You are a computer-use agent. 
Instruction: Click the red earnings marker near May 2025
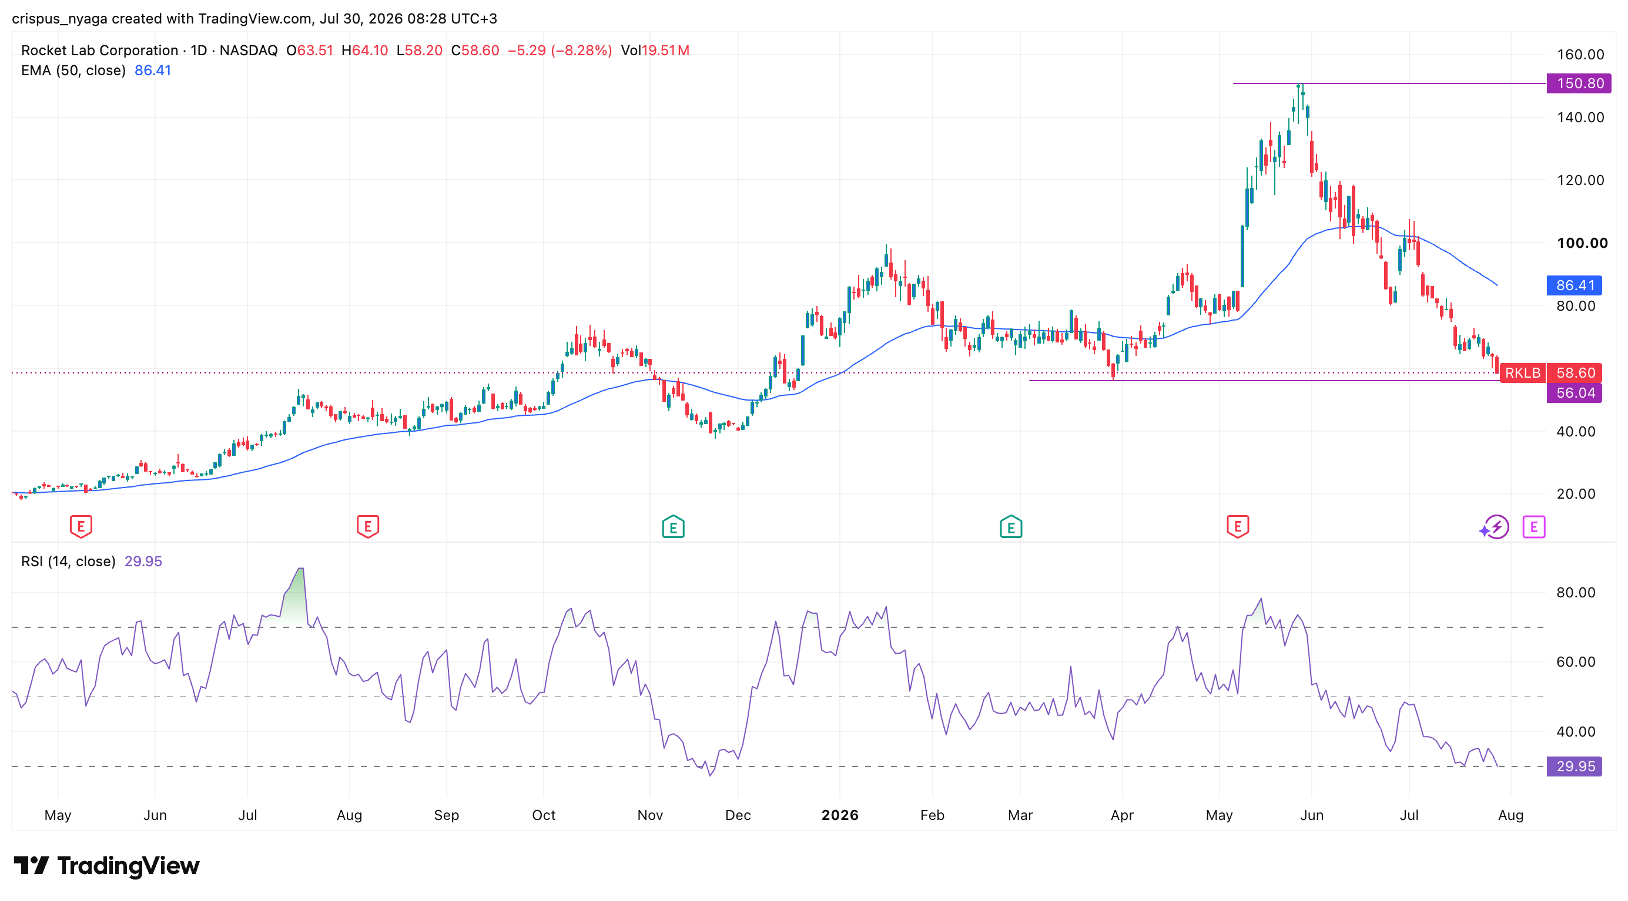(x=81, y=526)
